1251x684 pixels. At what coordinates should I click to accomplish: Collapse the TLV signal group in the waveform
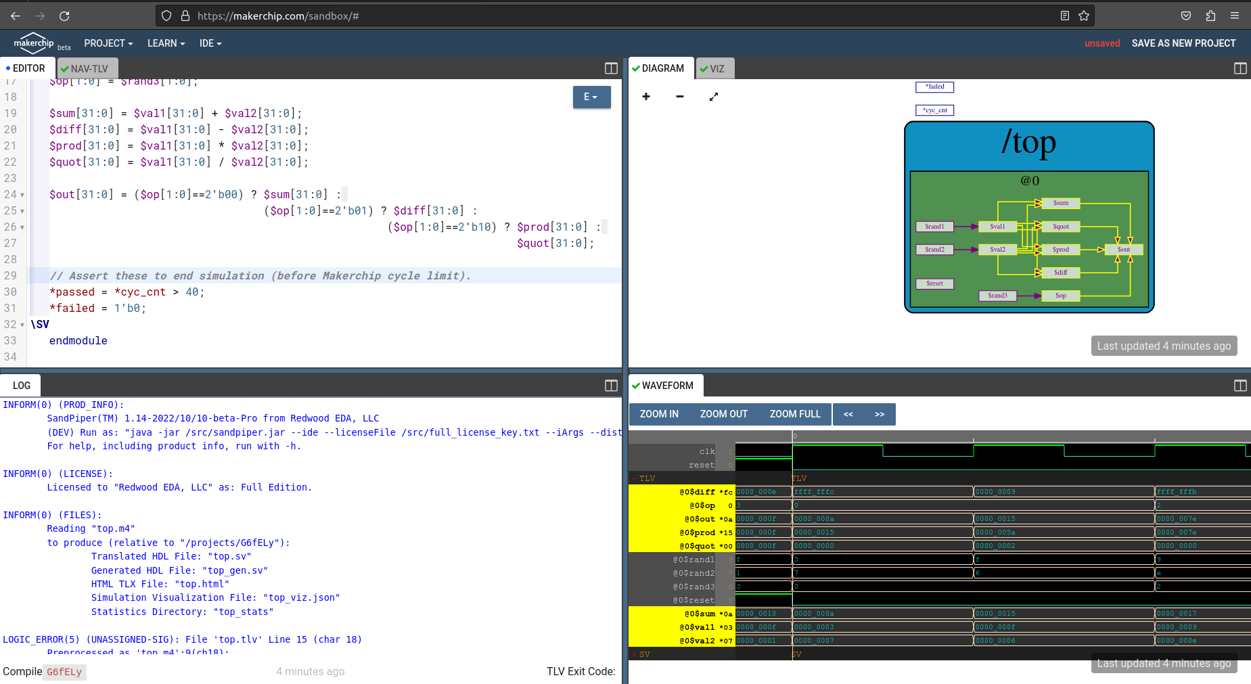tap(635, 478)
